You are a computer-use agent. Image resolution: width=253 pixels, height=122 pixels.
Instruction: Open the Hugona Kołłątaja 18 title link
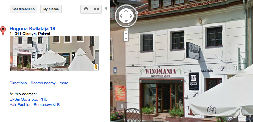[x=32, y=28]
